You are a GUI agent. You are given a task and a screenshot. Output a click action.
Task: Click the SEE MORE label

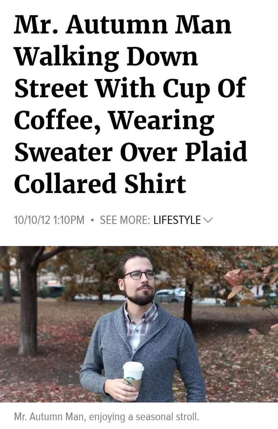point(125,220)
